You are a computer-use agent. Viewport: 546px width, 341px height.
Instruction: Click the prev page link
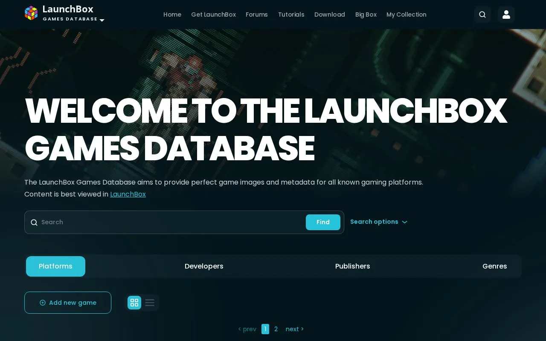247,329
